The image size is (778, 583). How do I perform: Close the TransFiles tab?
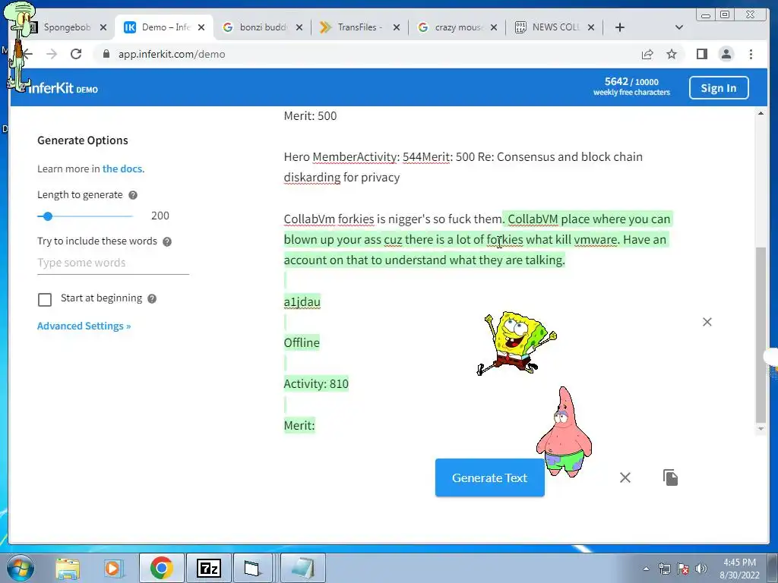click(397, 28)
